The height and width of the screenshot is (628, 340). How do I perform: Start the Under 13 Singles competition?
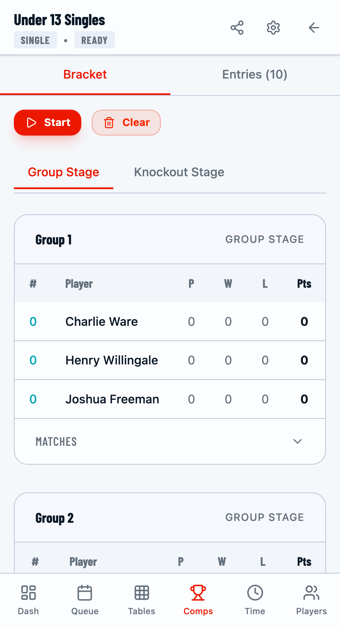pos(47,123)
